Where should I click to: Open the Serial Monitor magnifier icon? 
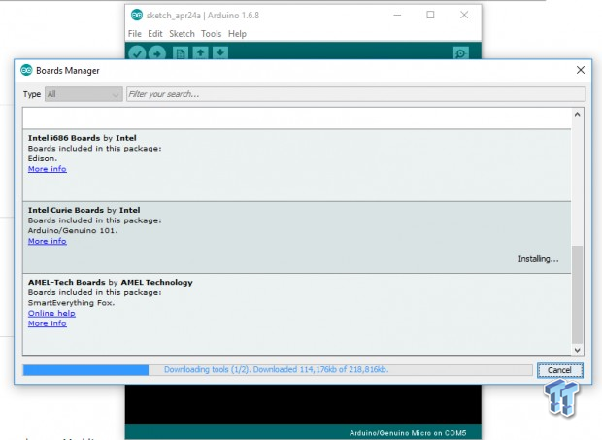point(460,53)
